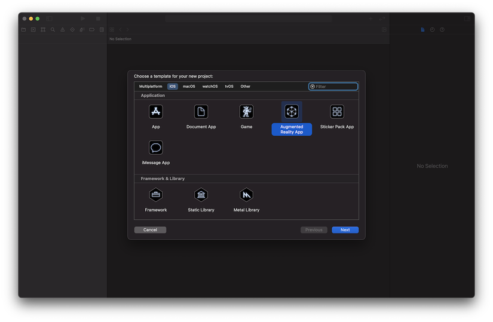Click the Metal Library label

point(246,210)
